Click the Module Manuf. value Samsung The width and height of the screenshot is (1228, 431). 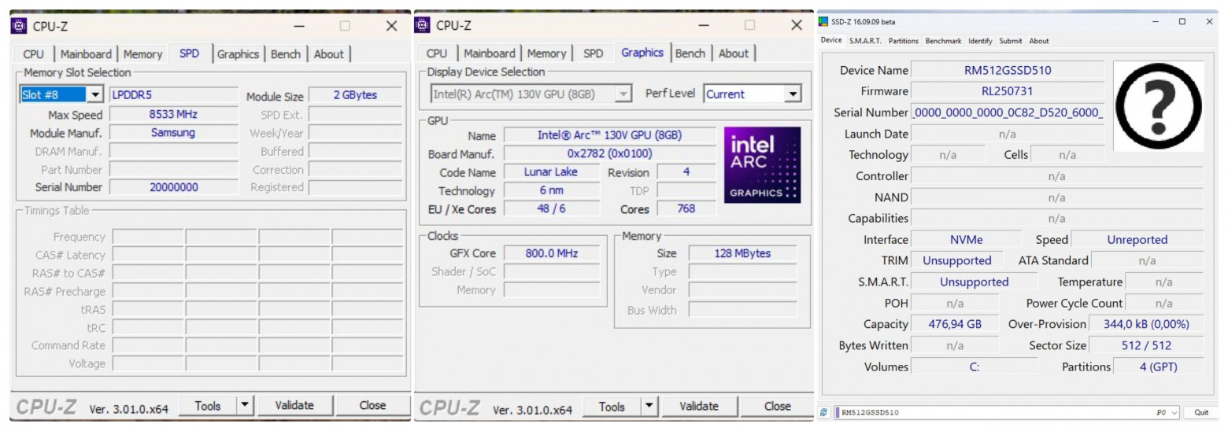[173, 133]
